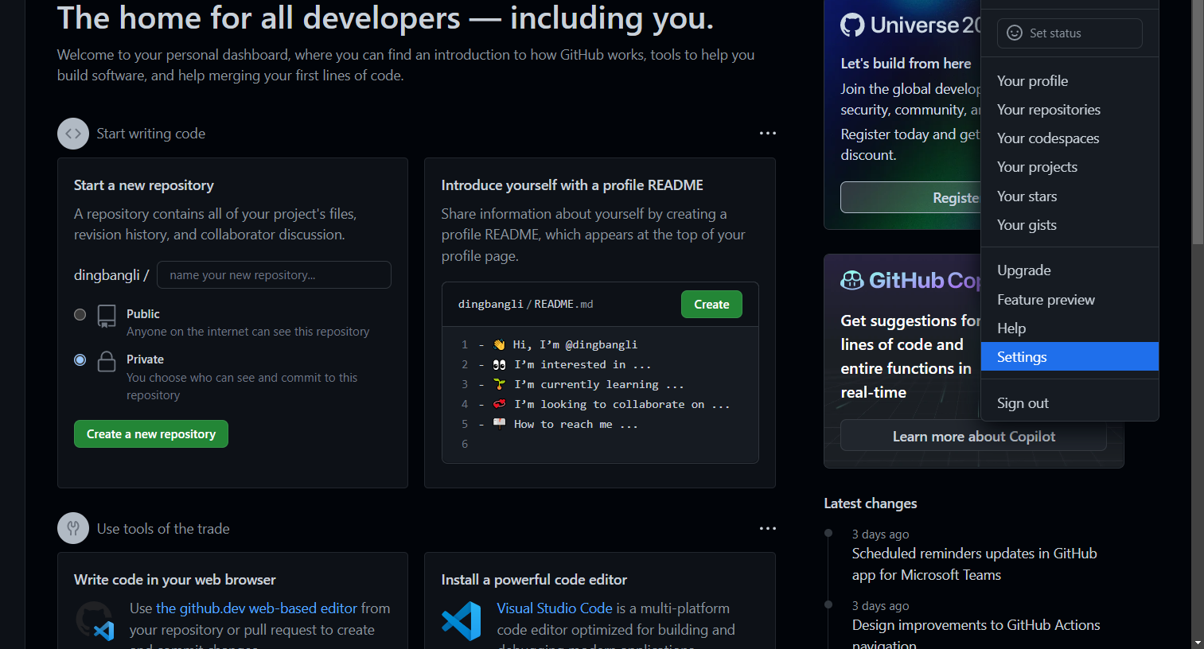
Task: Click README line I'm looking to collaborate on
Action: 611,404
